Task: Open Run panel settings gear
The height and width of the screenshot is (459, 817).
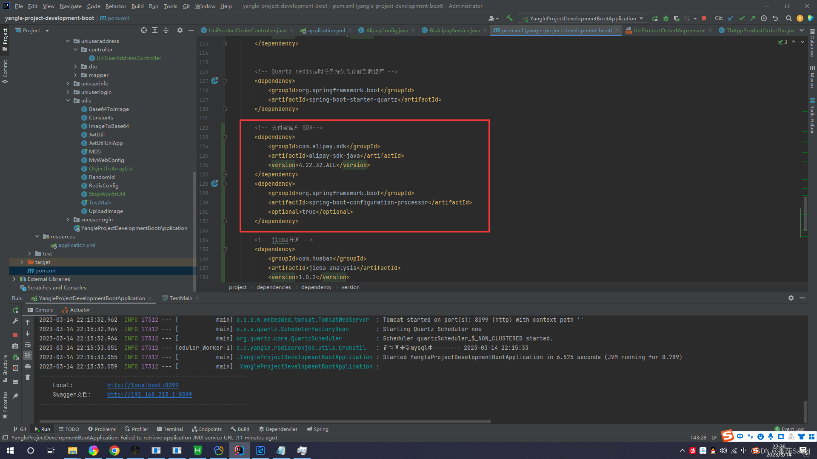Action: pyautogui.click(x=791, y=298)
